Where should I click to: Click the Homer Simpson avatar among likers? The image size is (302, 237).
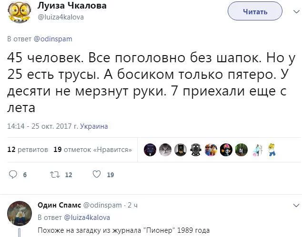(x=272, y=150)
